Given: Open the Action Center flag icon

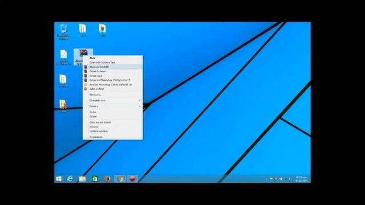Looking at the screenshot, I should tap(271, 179).
